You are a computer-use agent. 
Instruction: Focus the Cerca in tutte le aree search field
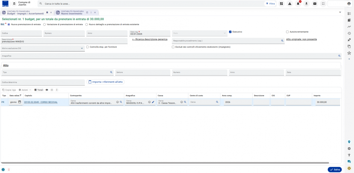(150, 4)
